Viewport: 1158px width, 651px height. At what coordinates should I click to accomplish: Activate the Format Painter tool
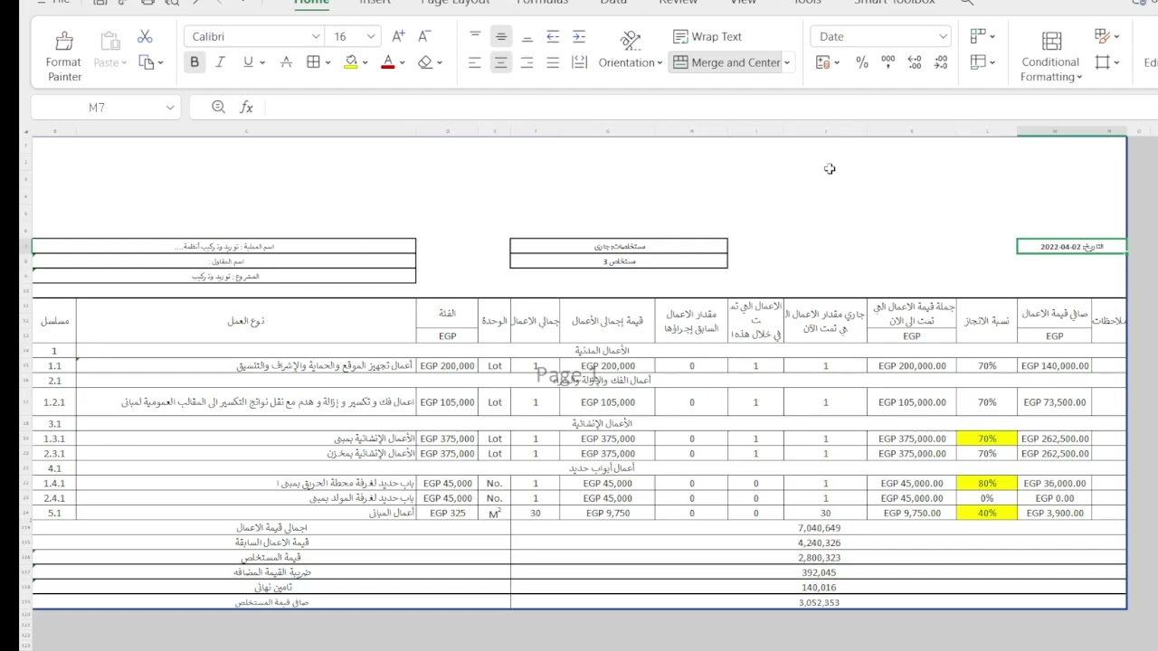tap(63, 55)
